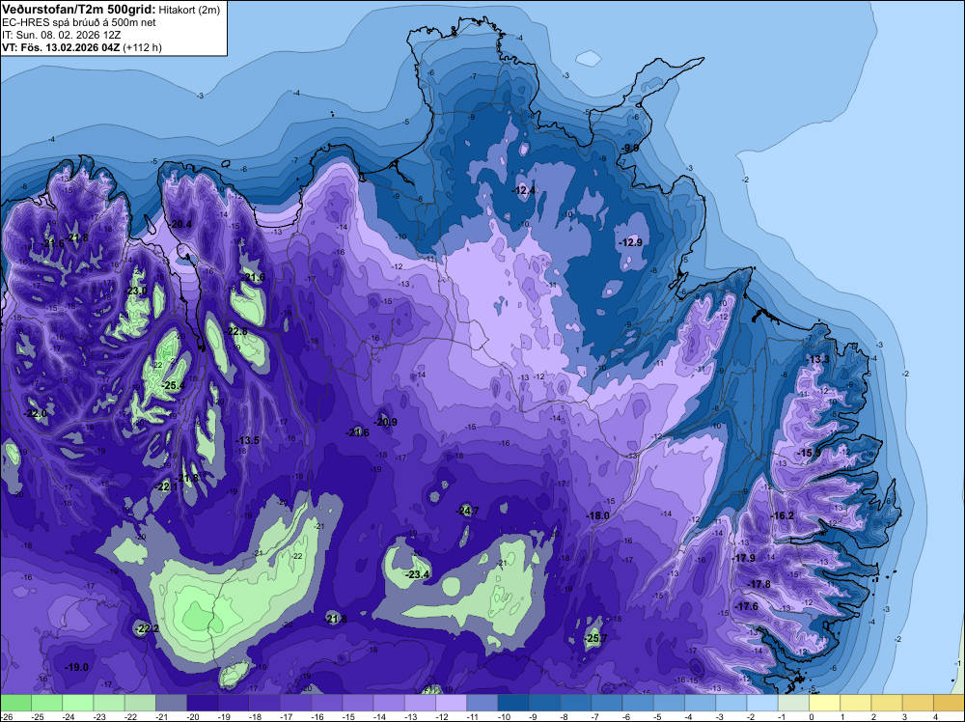The height and width of the screenshot is (722, 965).
Task: Click the bold '-22.1' temperature value
Action: coord(166,486)
